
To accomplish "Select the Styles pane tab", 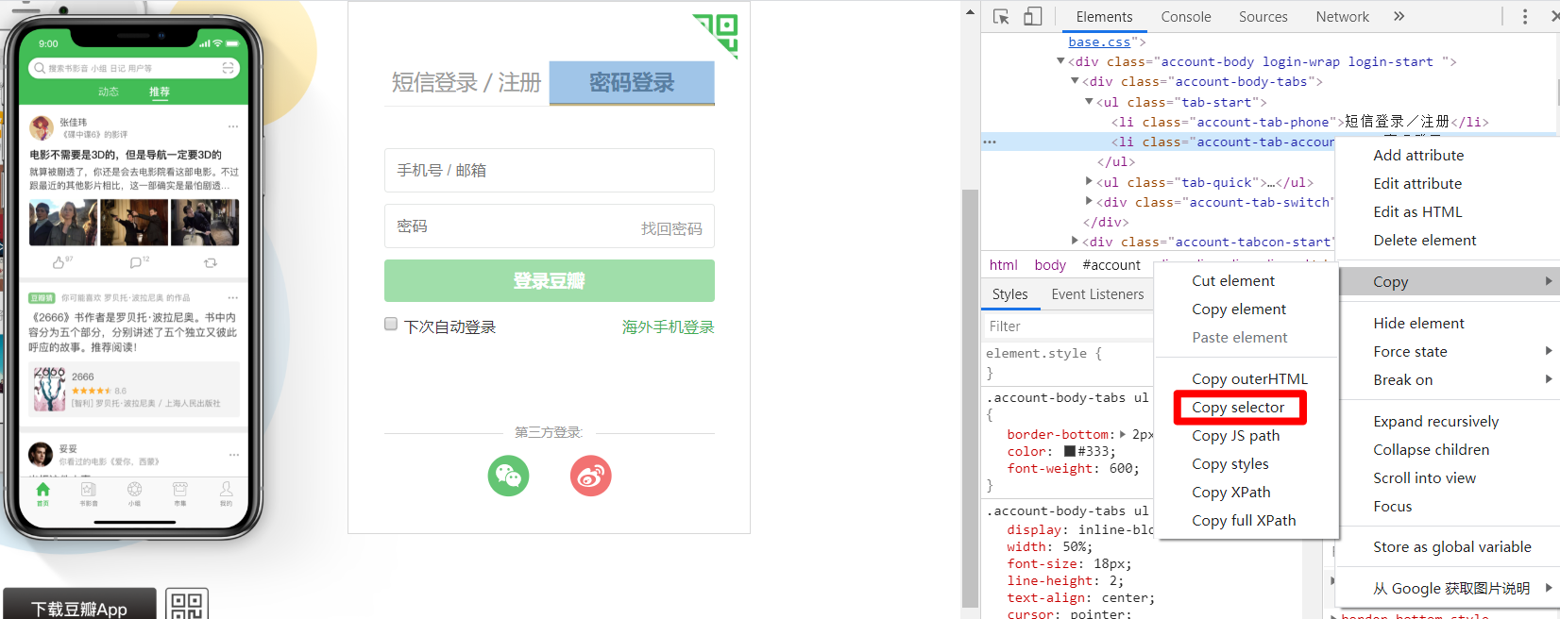I will (x=1009, y=294).
